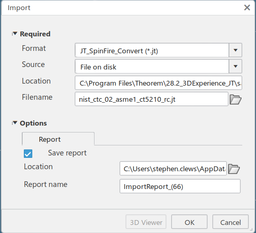The height and width of the screenshot is (233, 256).
Task: Close the Import dialog
Action: 247,8
